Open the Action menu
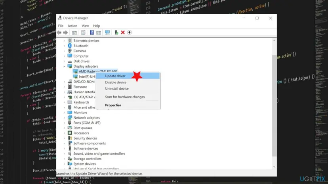Viewport: 328px width, 184px height. click(72, 26)
